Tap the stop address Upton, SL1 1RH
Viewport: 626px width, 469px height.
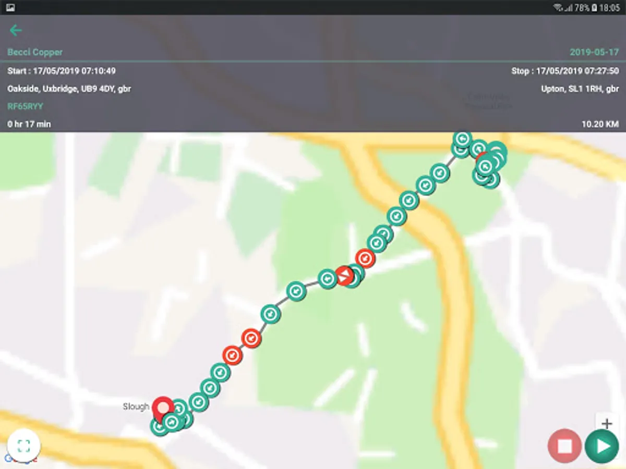click(580, 89)
